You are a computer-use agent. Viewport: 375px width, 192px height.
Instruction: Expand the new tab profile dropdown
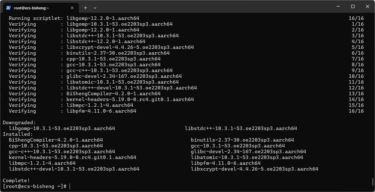coord(95,8)
